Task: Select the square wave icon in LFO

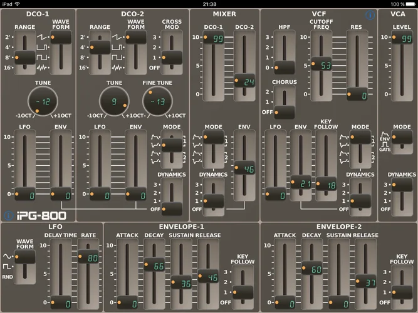Action: coord(8,266)
